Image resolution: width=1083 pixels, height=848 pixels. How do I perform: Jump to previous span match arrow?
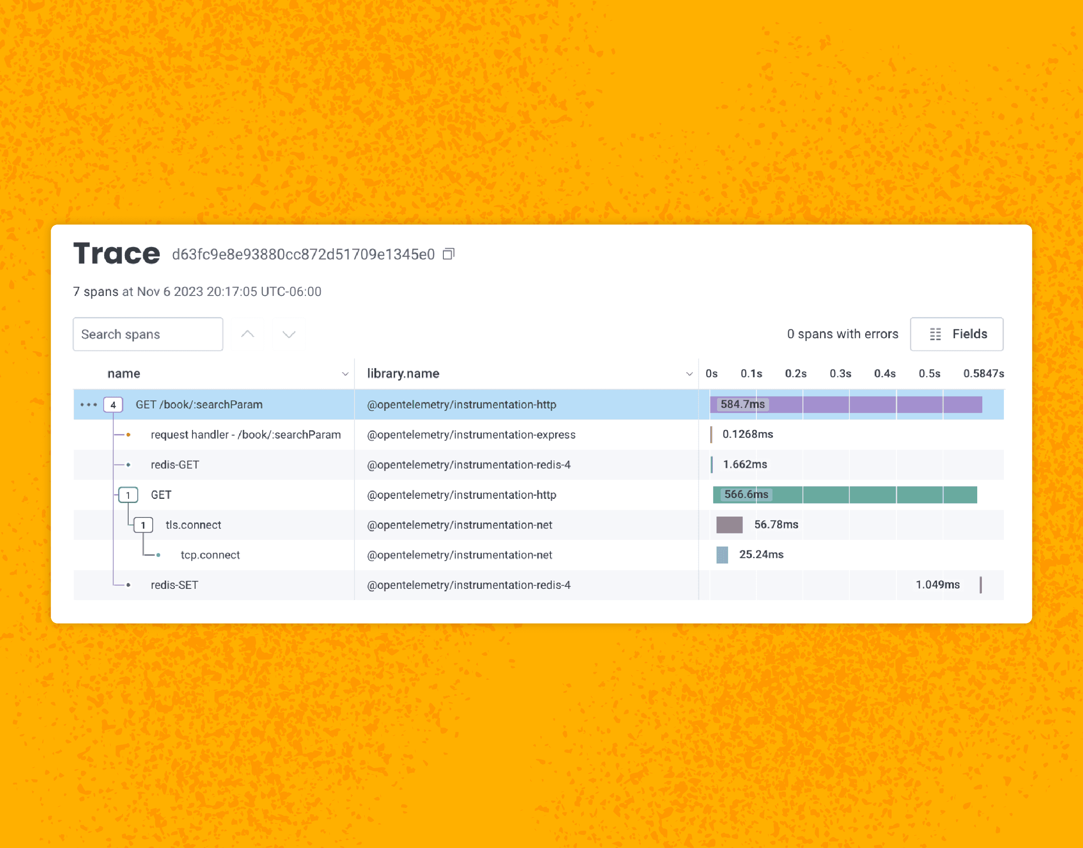click(247, 334)
